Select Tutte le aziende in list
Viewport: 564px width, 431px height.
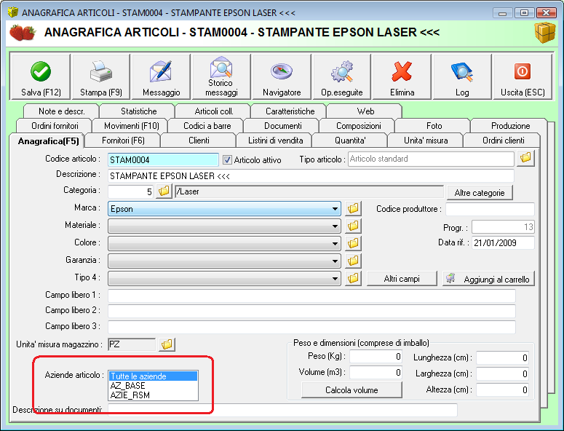[154, 376]
